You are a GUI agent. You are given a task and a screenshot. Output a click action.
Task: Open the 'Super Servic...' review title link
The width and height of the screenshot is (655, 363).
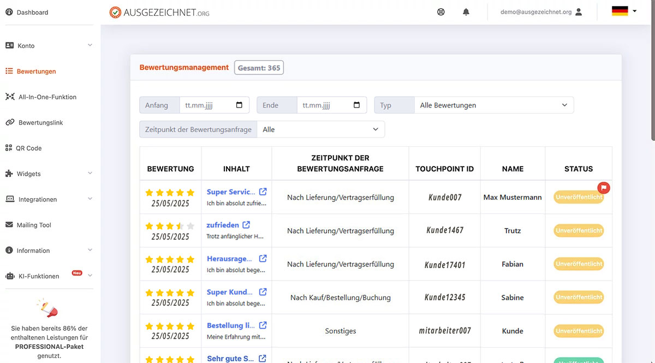click(x=230, y=192)
